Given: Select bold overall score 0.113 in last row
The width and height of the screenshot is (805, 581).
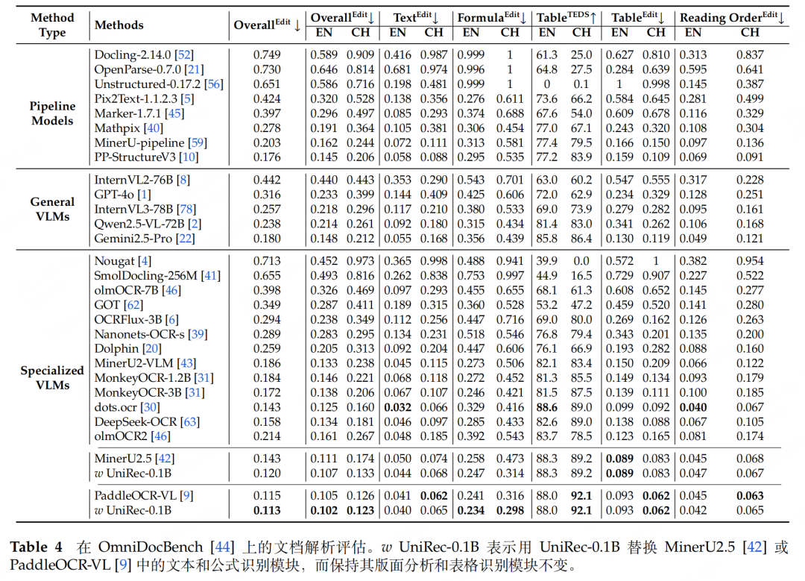Looking at the screenshot, I should pos(267,510).
